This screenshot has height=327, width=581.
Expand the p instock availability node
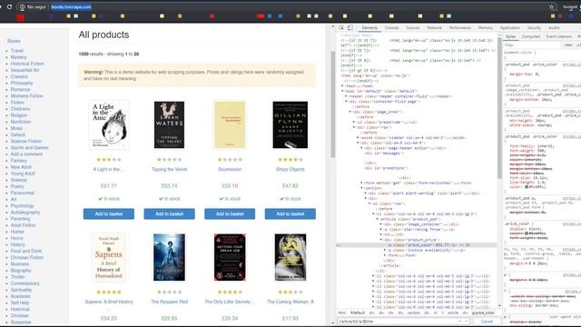(x=385, y=251)
